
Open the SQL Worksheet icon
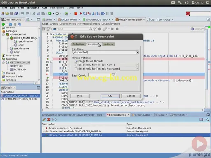[x=67, y=14]
